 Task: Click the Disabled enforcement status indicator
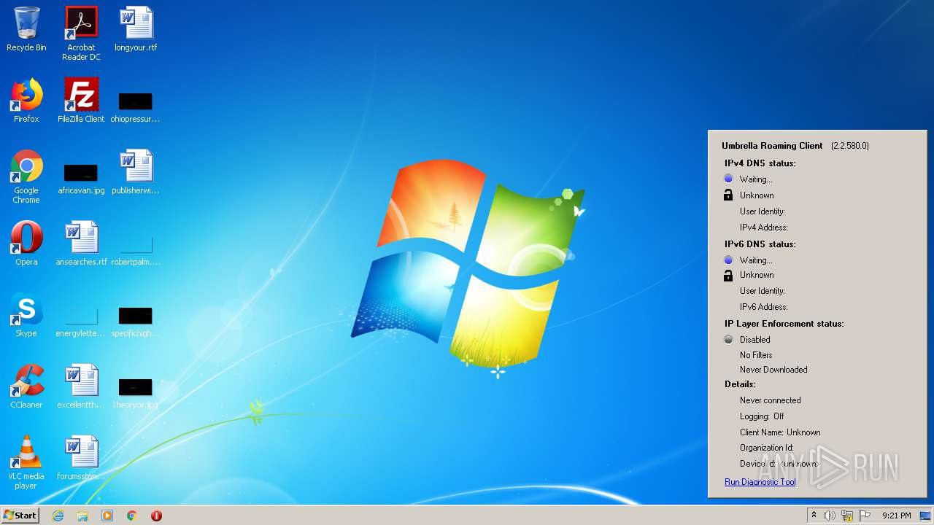(x=728, y=340)
